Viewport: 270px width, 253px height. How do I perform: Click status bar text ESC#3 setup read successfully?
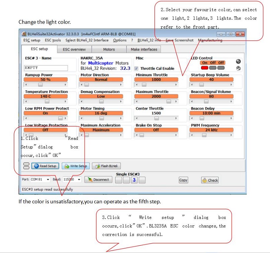point(48,190)
